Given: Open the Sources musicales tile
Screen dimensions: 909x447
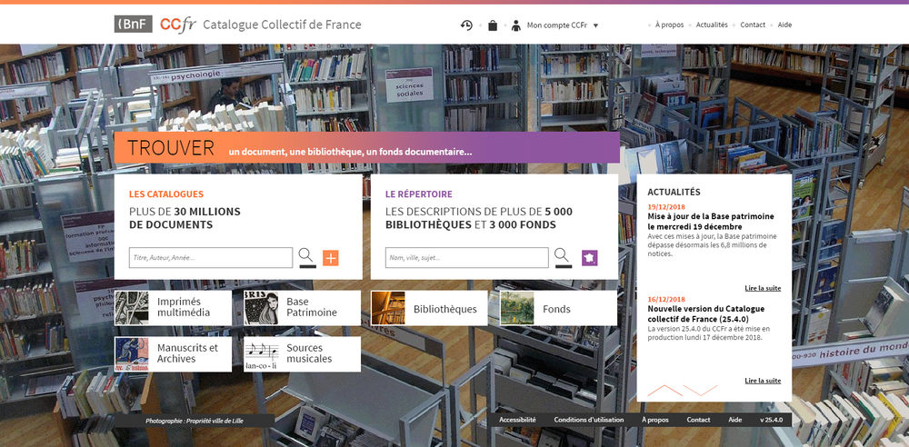Looking at the screenshot, I should [302, 354].
